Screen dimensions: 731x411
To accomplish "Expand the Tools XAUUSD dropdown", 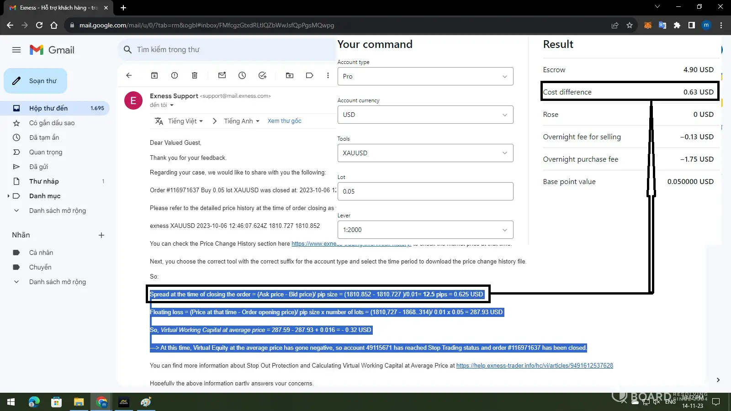I will coord(425,153).
